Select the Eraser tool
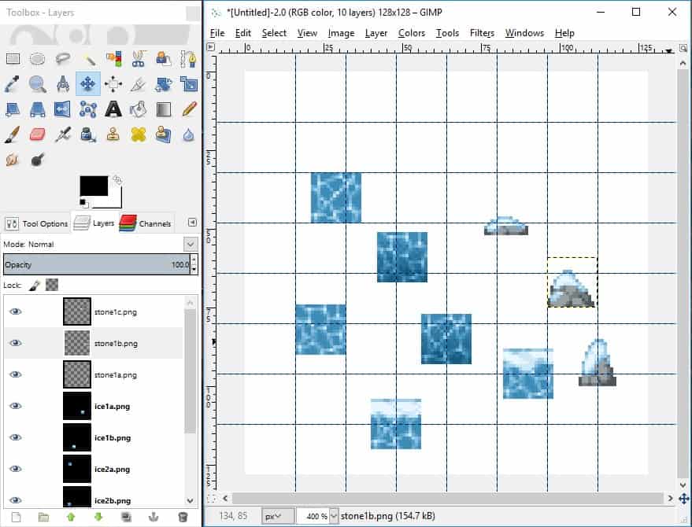The height and width of the screenshot is (527, 692). click(38, 135)
